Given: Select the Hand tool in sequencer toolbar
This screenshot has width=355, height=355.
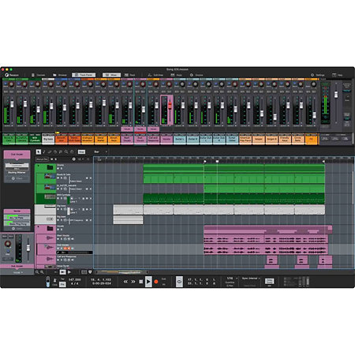Looking at the screenshot, I should 72,151.
